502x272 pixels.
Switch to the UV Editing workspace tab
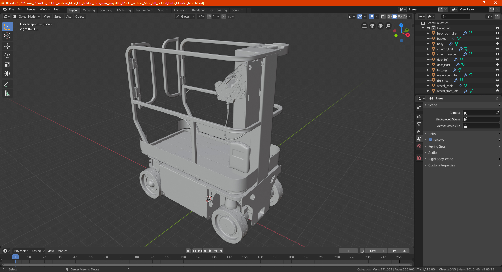coord(124,10)
